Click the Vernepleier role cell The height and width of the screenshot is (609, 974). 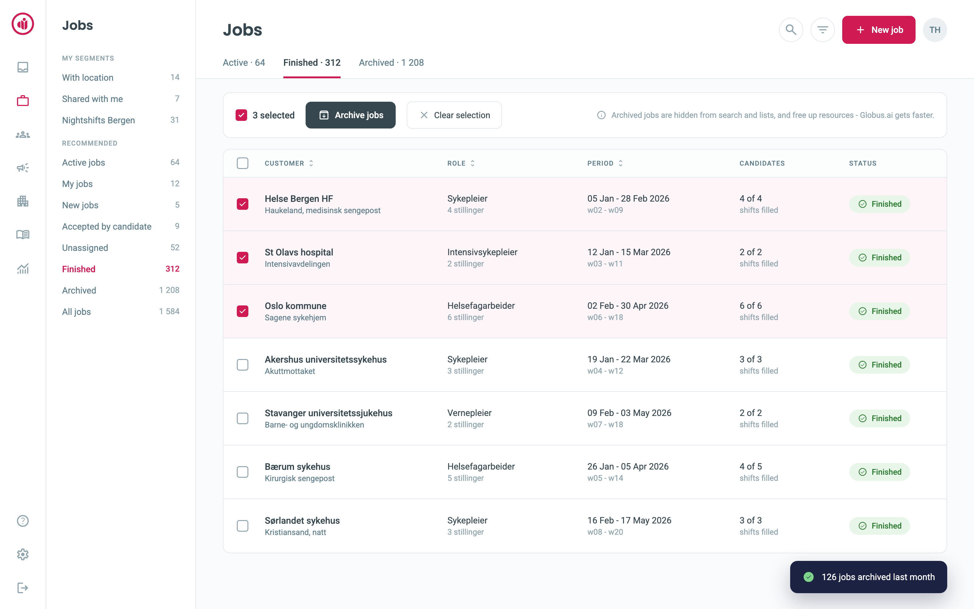coord(469,413)
